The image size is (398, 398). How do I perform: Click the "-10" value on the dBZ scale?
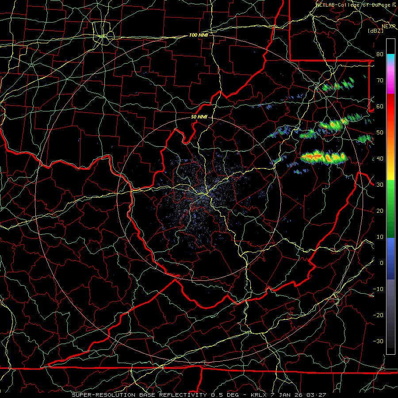378,289
